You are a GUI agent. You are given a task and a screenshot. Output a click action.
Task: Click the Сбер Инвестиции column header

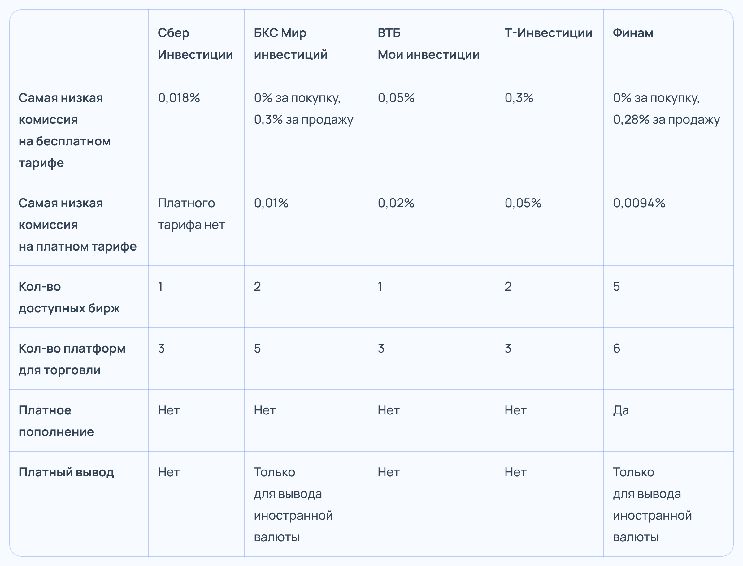click(195, 44)
